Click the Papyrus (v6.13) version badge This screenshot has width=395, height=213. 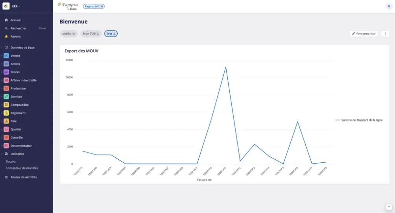[x=94, y=6]
